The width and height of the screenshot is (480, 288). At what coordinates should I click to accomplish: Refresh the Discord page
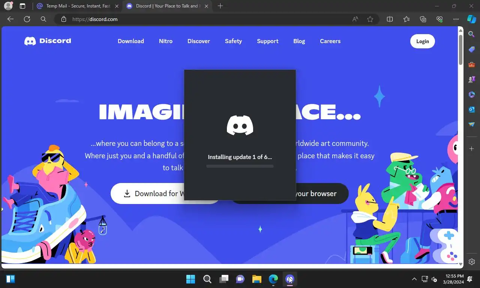[x=27, y=19]
